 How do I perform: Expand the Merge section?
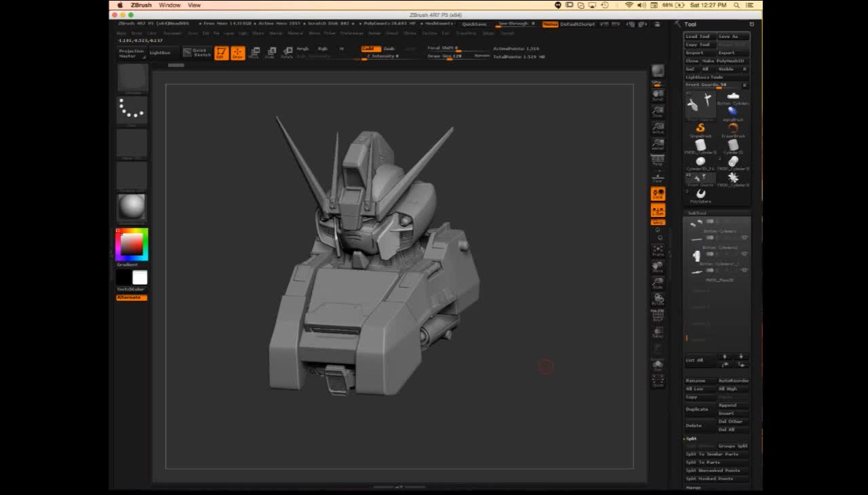point(693,488)
